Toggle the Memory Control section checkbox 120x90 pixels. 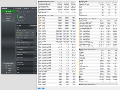[17, 47]
